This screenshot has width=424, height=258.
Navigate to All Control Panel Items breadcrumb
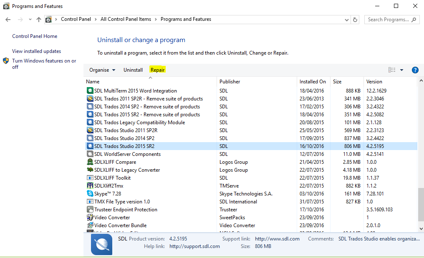pyautogui.click(x=126, y=19)
